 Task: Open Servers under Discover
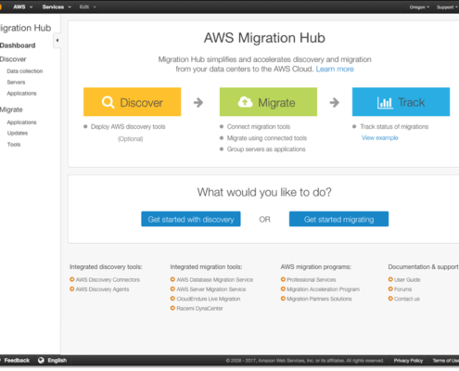coord(16,83)
